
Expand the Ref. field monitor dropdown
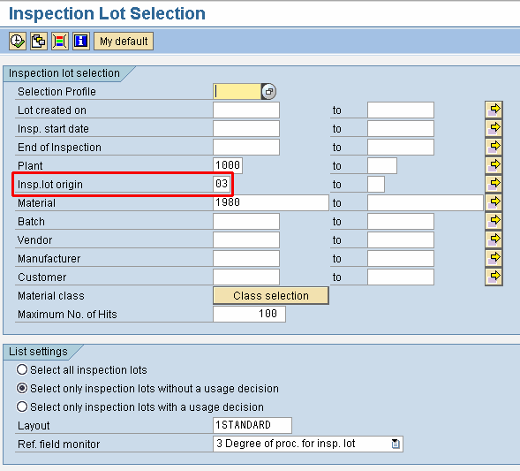[x=396, y=444]
